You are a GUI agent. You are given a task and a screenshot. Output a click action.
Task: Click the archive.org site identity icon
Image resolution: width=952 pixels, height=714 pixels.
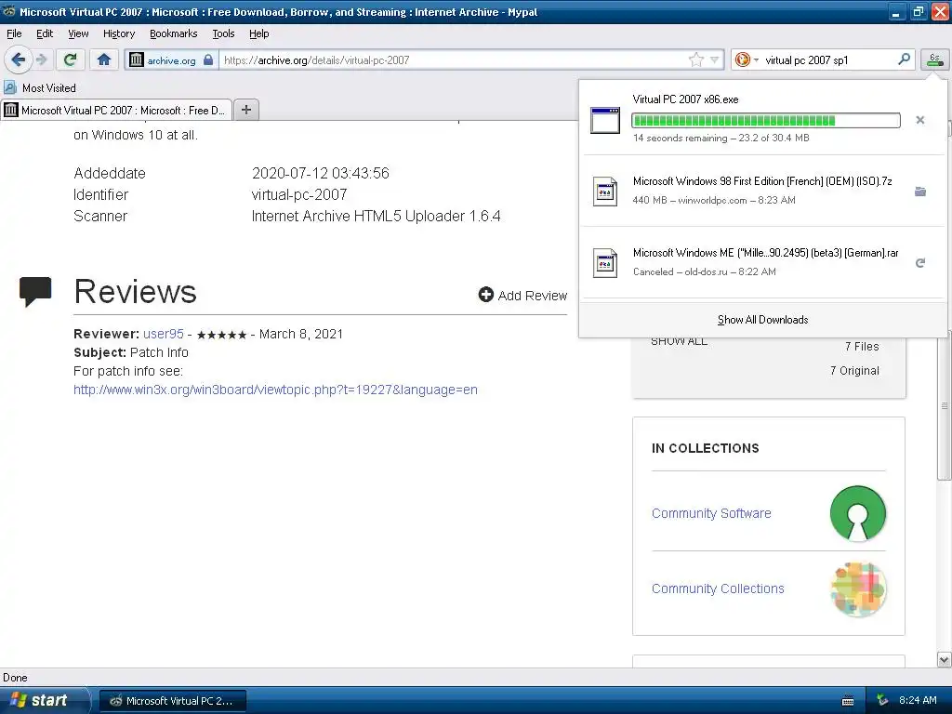coord(137,59)
